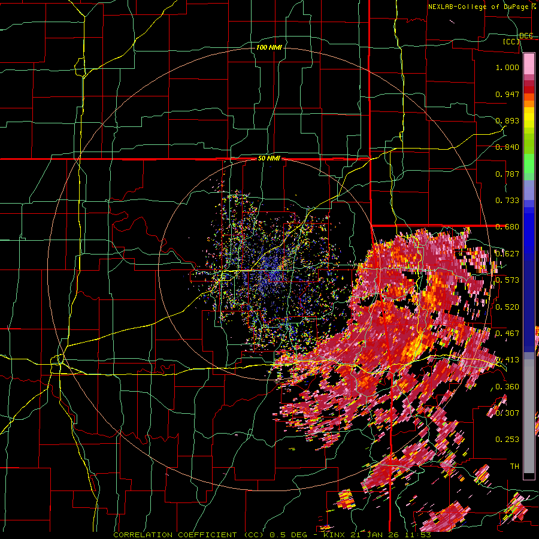Select the 0.413 legend value
This screenshot has height=539, width=539.
pos(507,360)
